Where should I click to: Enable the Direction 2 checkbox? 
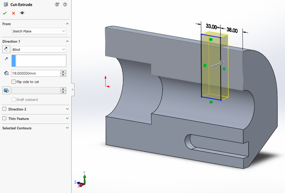4,109
